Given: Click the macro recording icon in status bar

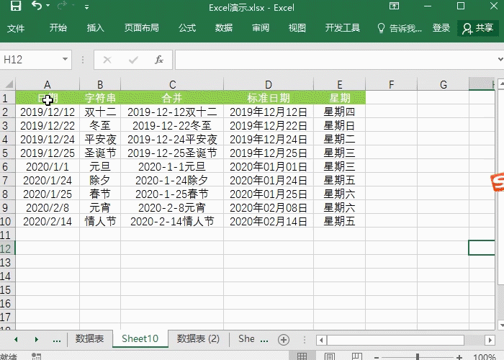Looking at the screenshot, I should 36,356.
